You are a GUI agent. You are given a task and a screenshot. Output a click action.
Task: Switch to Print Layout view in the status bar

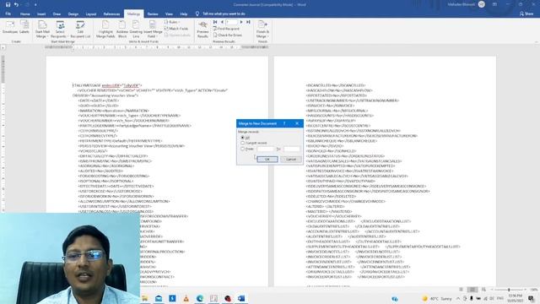[472, 290]
